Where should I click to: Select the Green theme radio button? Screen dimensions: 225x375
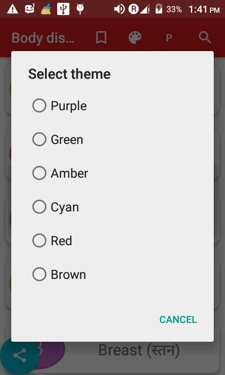pyautogui.click(x=39, y=139)
